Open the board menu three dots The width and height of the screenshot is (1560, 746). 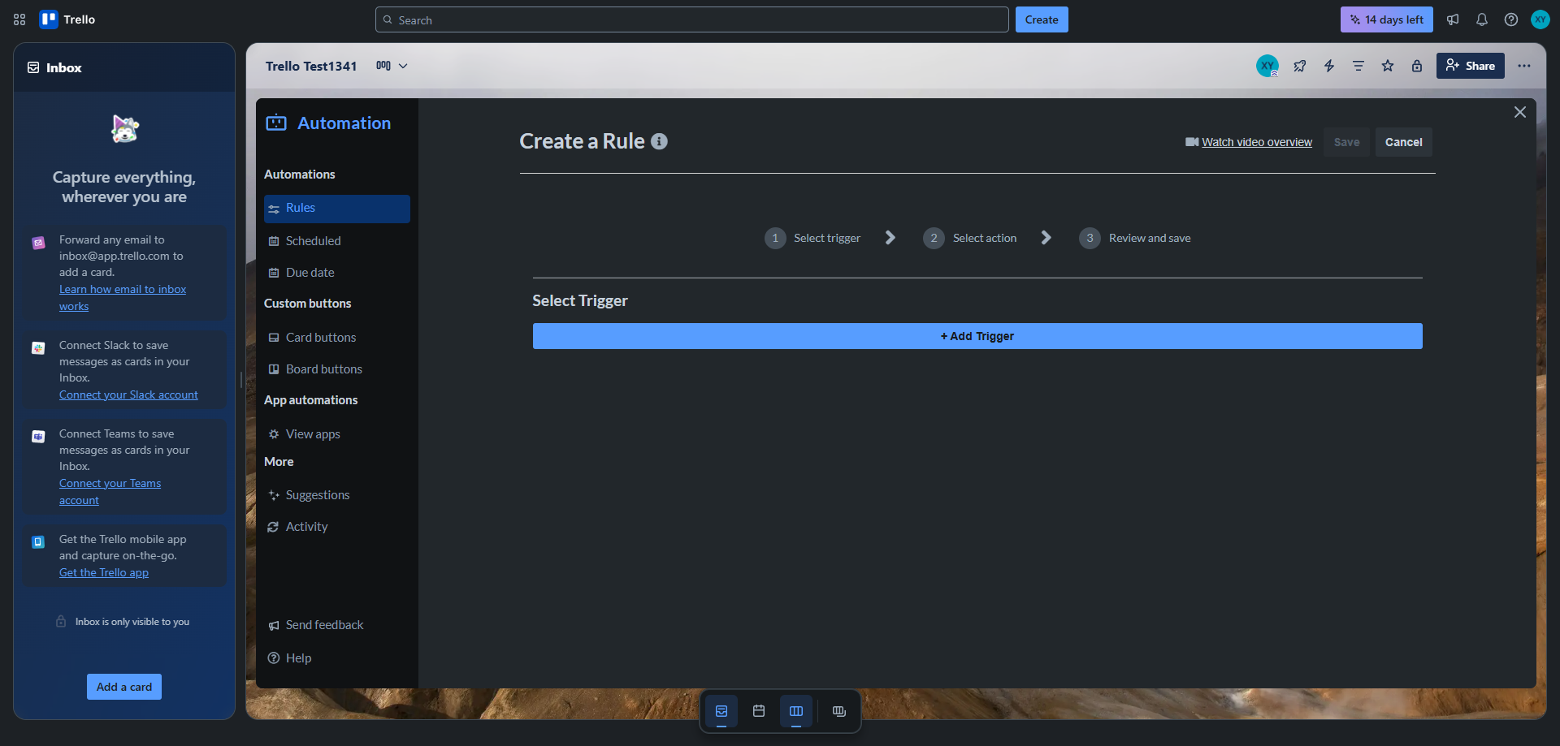1524,66
